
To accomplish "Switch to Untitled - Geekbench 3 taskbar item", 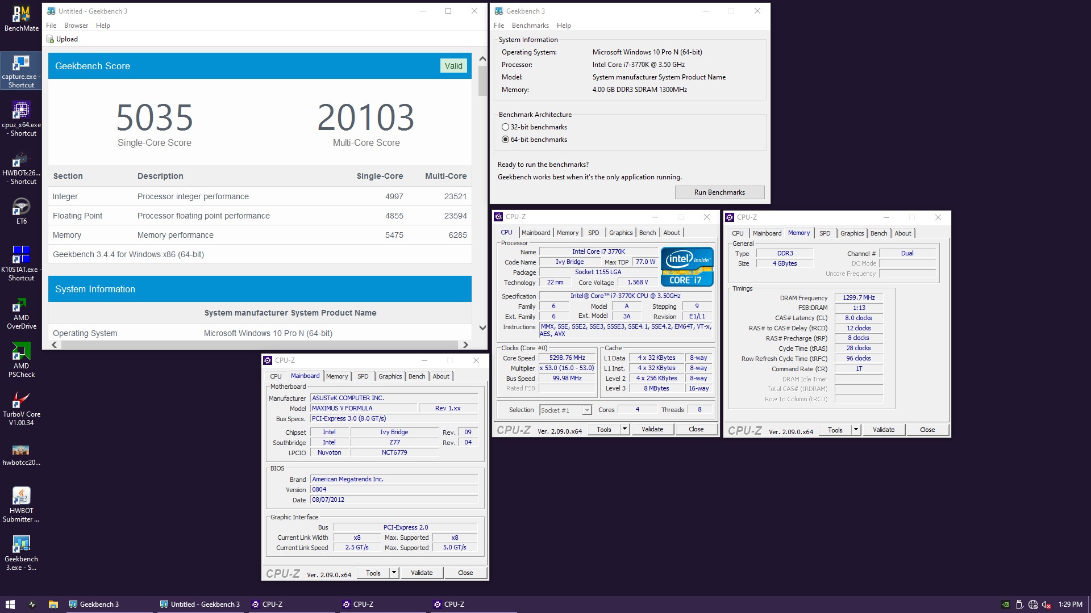I will [x=199, y=604].
